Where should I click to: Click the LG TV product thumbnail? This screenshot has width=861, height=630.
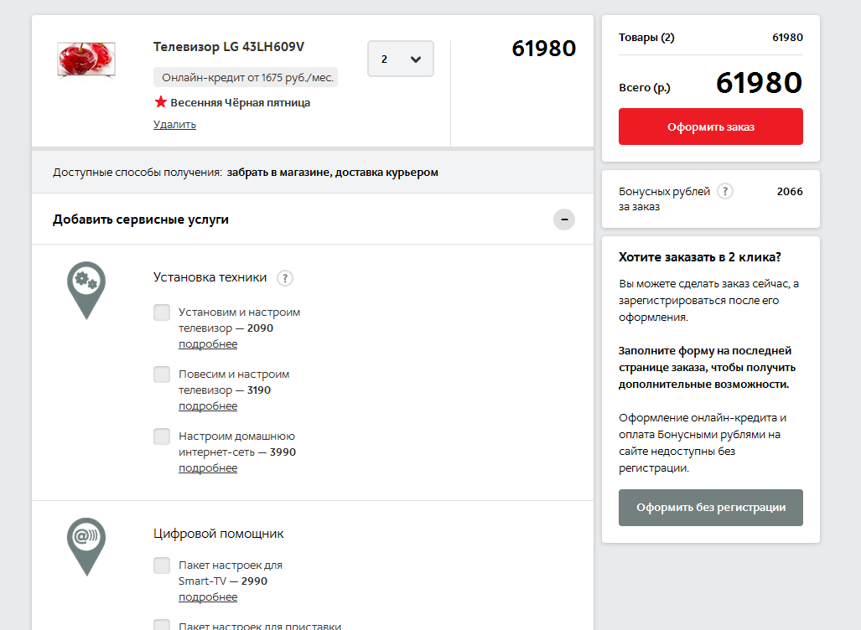(x=86, y=60)
